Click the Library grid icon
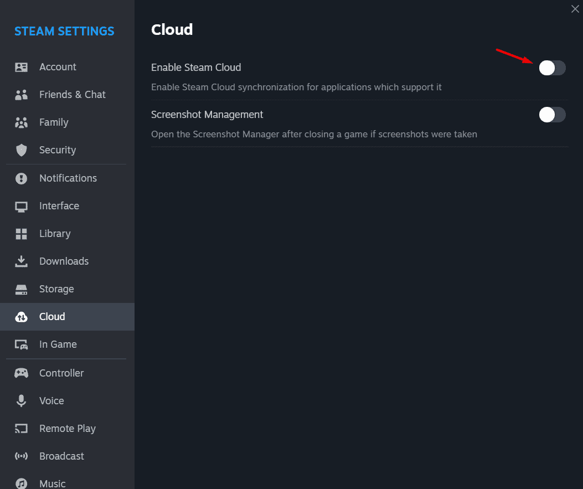583x489 pixels. click(x=21, y=233)
